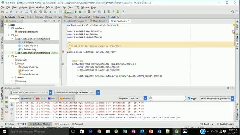Image resolution: width=240 pixels, height=135 pixels.
Task: Switch to CPU monitor tab
Action: [x=41, y=98]
